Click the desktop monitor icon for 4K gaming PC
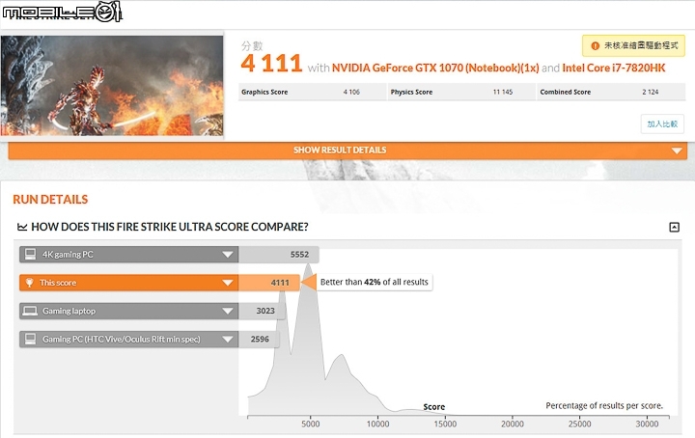This screenshot has height=438, width=695. [x=30, y=254]
